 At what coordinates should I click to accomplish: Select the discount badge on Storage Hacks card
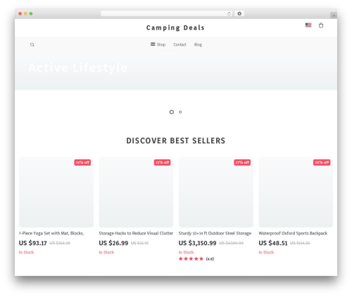pyautogui.click(x=162, y=162)
